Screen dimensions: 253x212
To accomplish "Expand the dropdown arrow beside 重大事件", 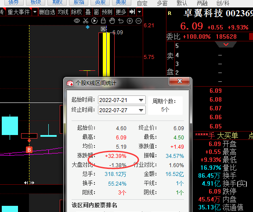I will (x=35, y=12).
